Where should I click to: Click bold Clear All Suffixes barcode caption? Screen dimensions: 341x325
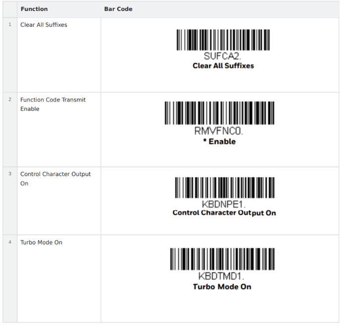[x=223, y=65]
